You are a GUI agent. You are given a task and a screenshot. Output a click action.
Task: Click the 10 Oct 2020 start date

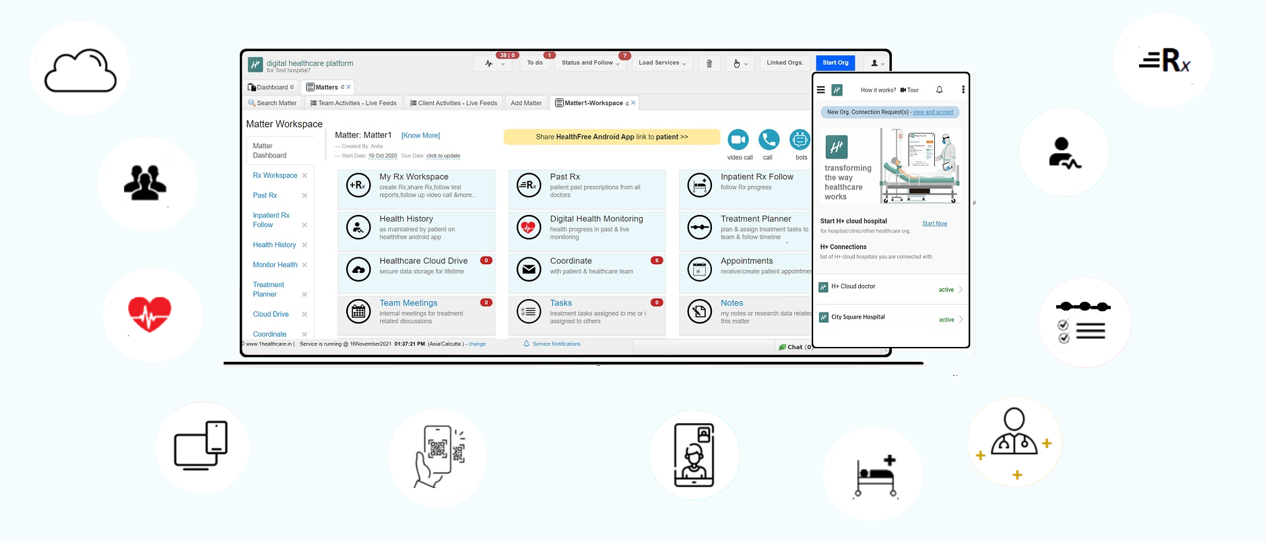pos(383,156)
